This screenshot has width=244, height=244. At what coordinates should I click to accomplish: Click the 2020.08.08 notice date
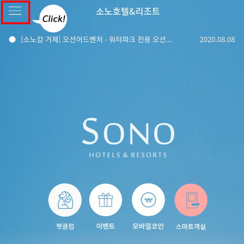(x=217, y=40)
